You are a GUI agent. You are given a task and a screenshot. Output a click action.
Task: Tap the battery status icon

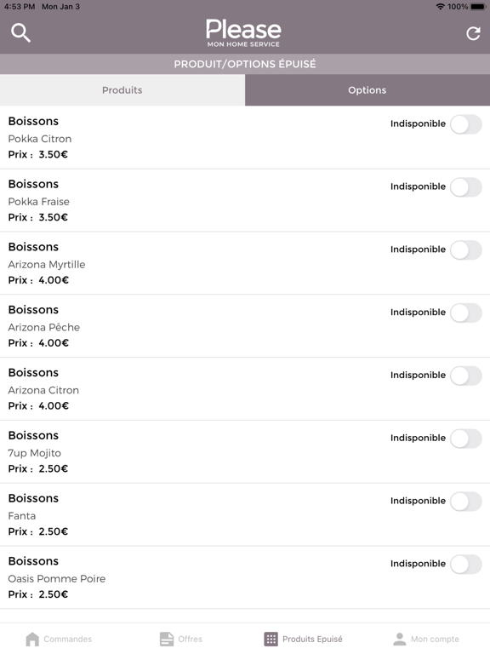[478, 7]
